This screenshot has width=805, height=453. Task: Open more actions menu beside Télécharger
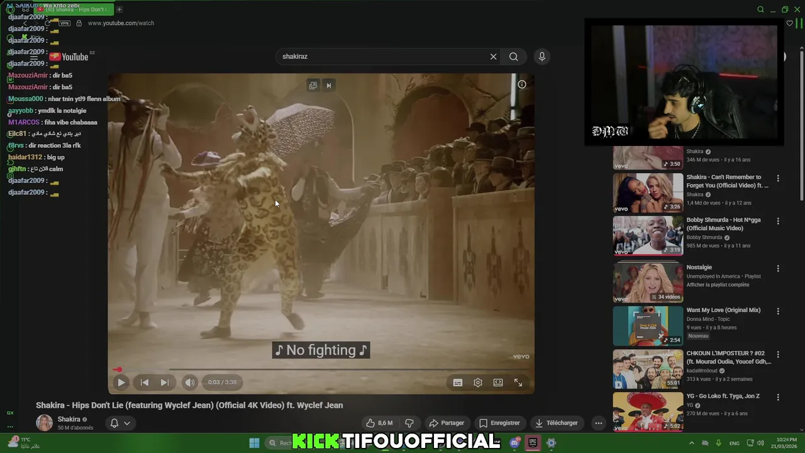pyautogui.click(x=599, y=423)
